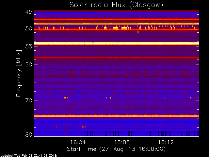Screen dimensions: 209x157
Task: Click the 80 frequency tick label
Action: (29, 134)
